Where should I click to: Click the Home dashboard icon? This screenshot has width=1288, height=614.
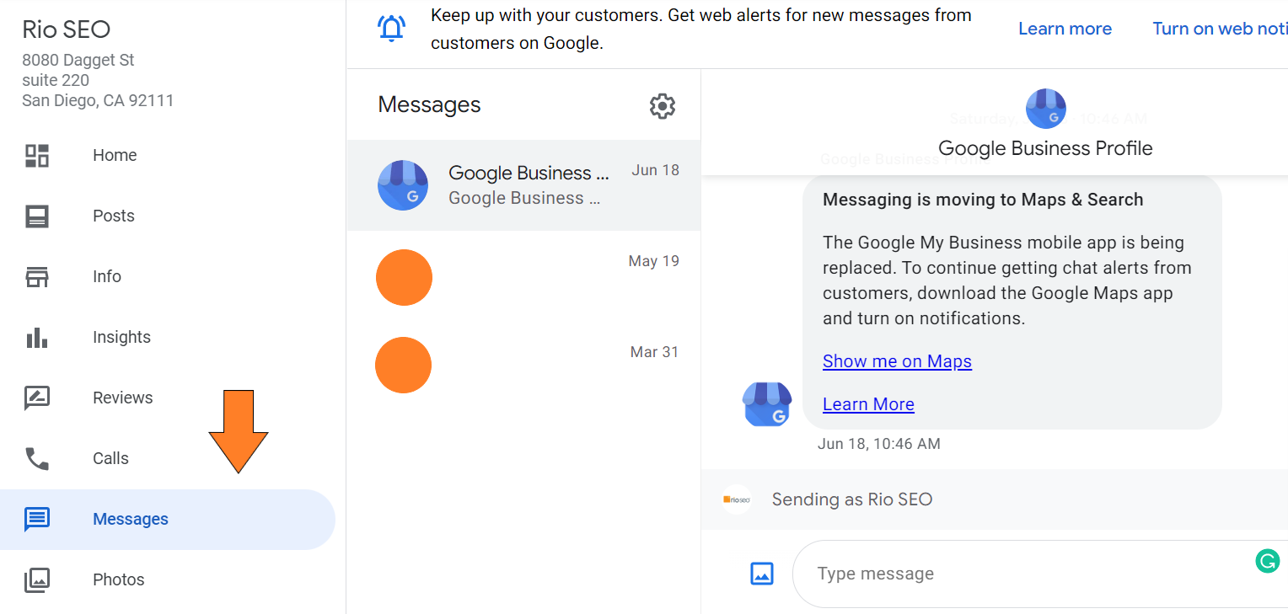coord(37,155)
